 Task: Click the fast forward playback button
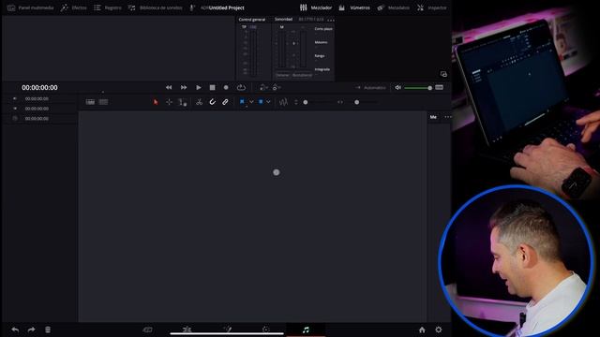[184, 87]
